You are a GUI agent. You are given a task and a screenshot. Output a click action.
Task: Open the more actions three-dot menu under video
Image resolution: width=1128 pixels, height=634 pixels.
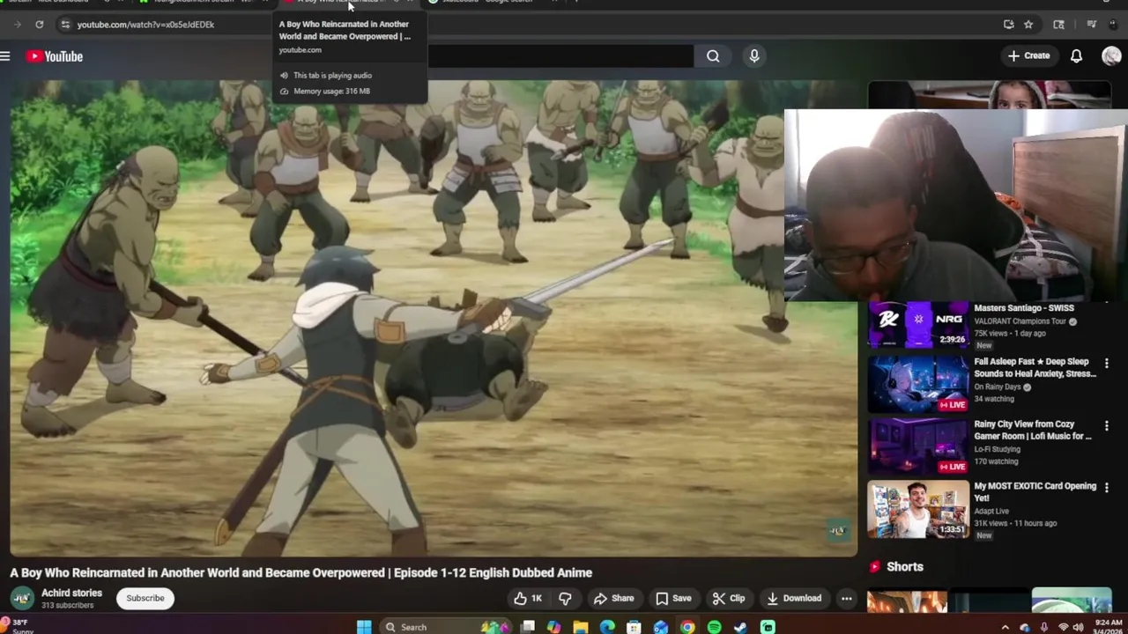(846, 599)
